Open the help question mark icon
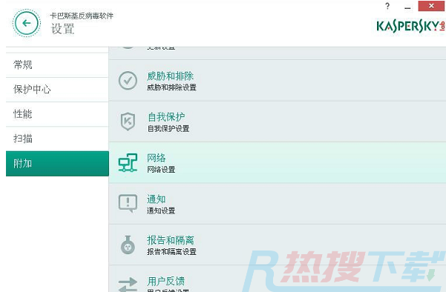446x292 pixels. 387,6
